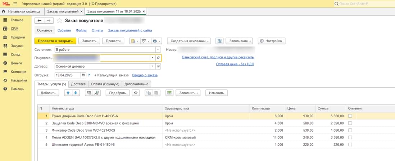The height and width of the screenshot is (161, 395).
Task: Open the Создать на основании dropdown
Action: [190, 41]
